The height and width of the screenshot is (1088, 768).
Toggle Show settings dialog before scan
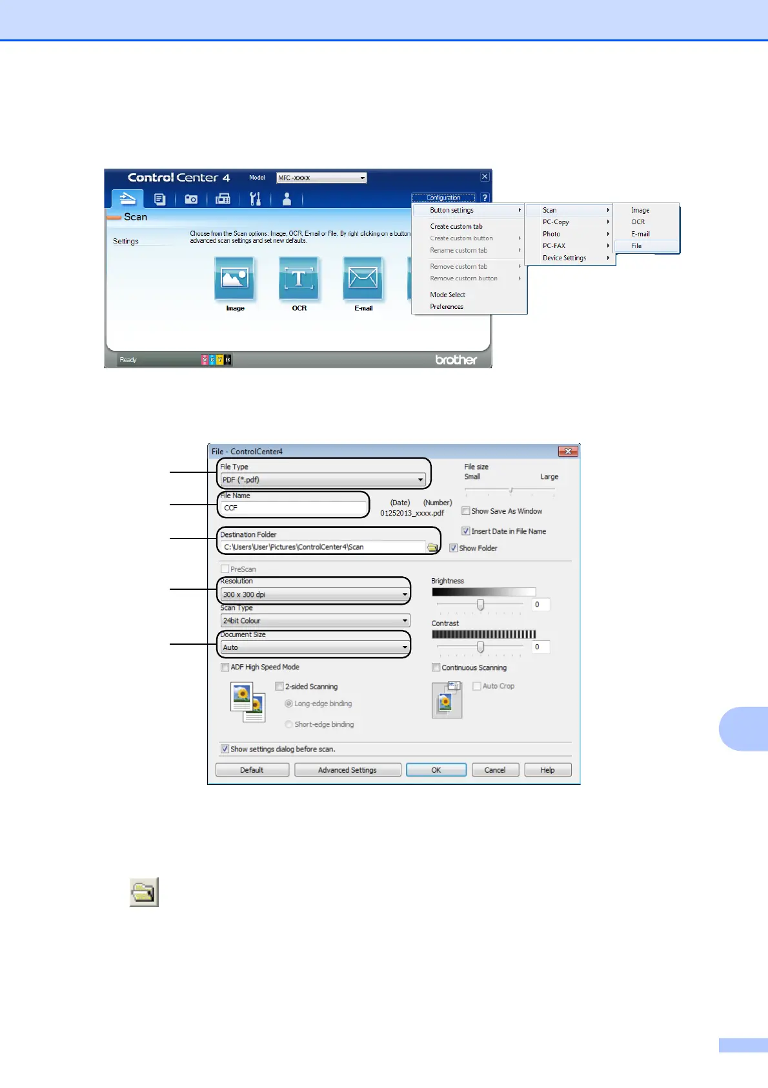225,749
